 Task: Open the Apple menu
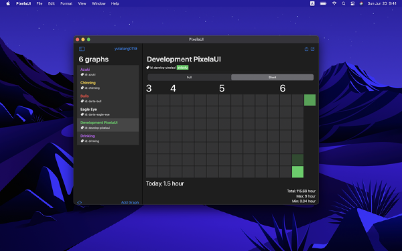pos(8,3)
